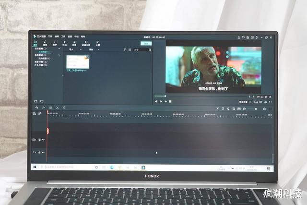Click the Undo arrow in timeline toolbar
This screenshot has width=307, height=205.
point(36,108)
